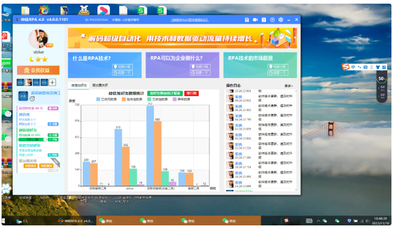Click the 功能激活 orange button
The height and width of the screenshot is (228, 393).
click(46, 166)
